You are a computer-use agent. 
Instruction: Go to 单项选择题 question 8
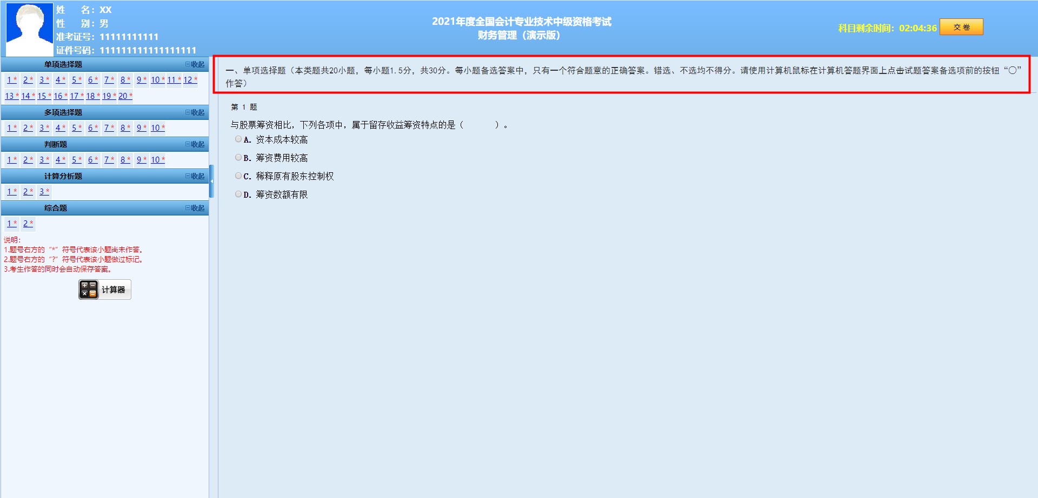click(x=125, y=80)
